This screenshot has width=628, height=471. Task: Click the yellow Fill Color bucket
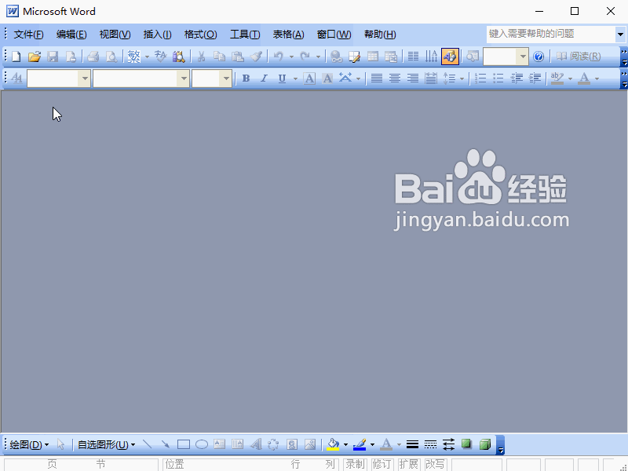point(333,444)
